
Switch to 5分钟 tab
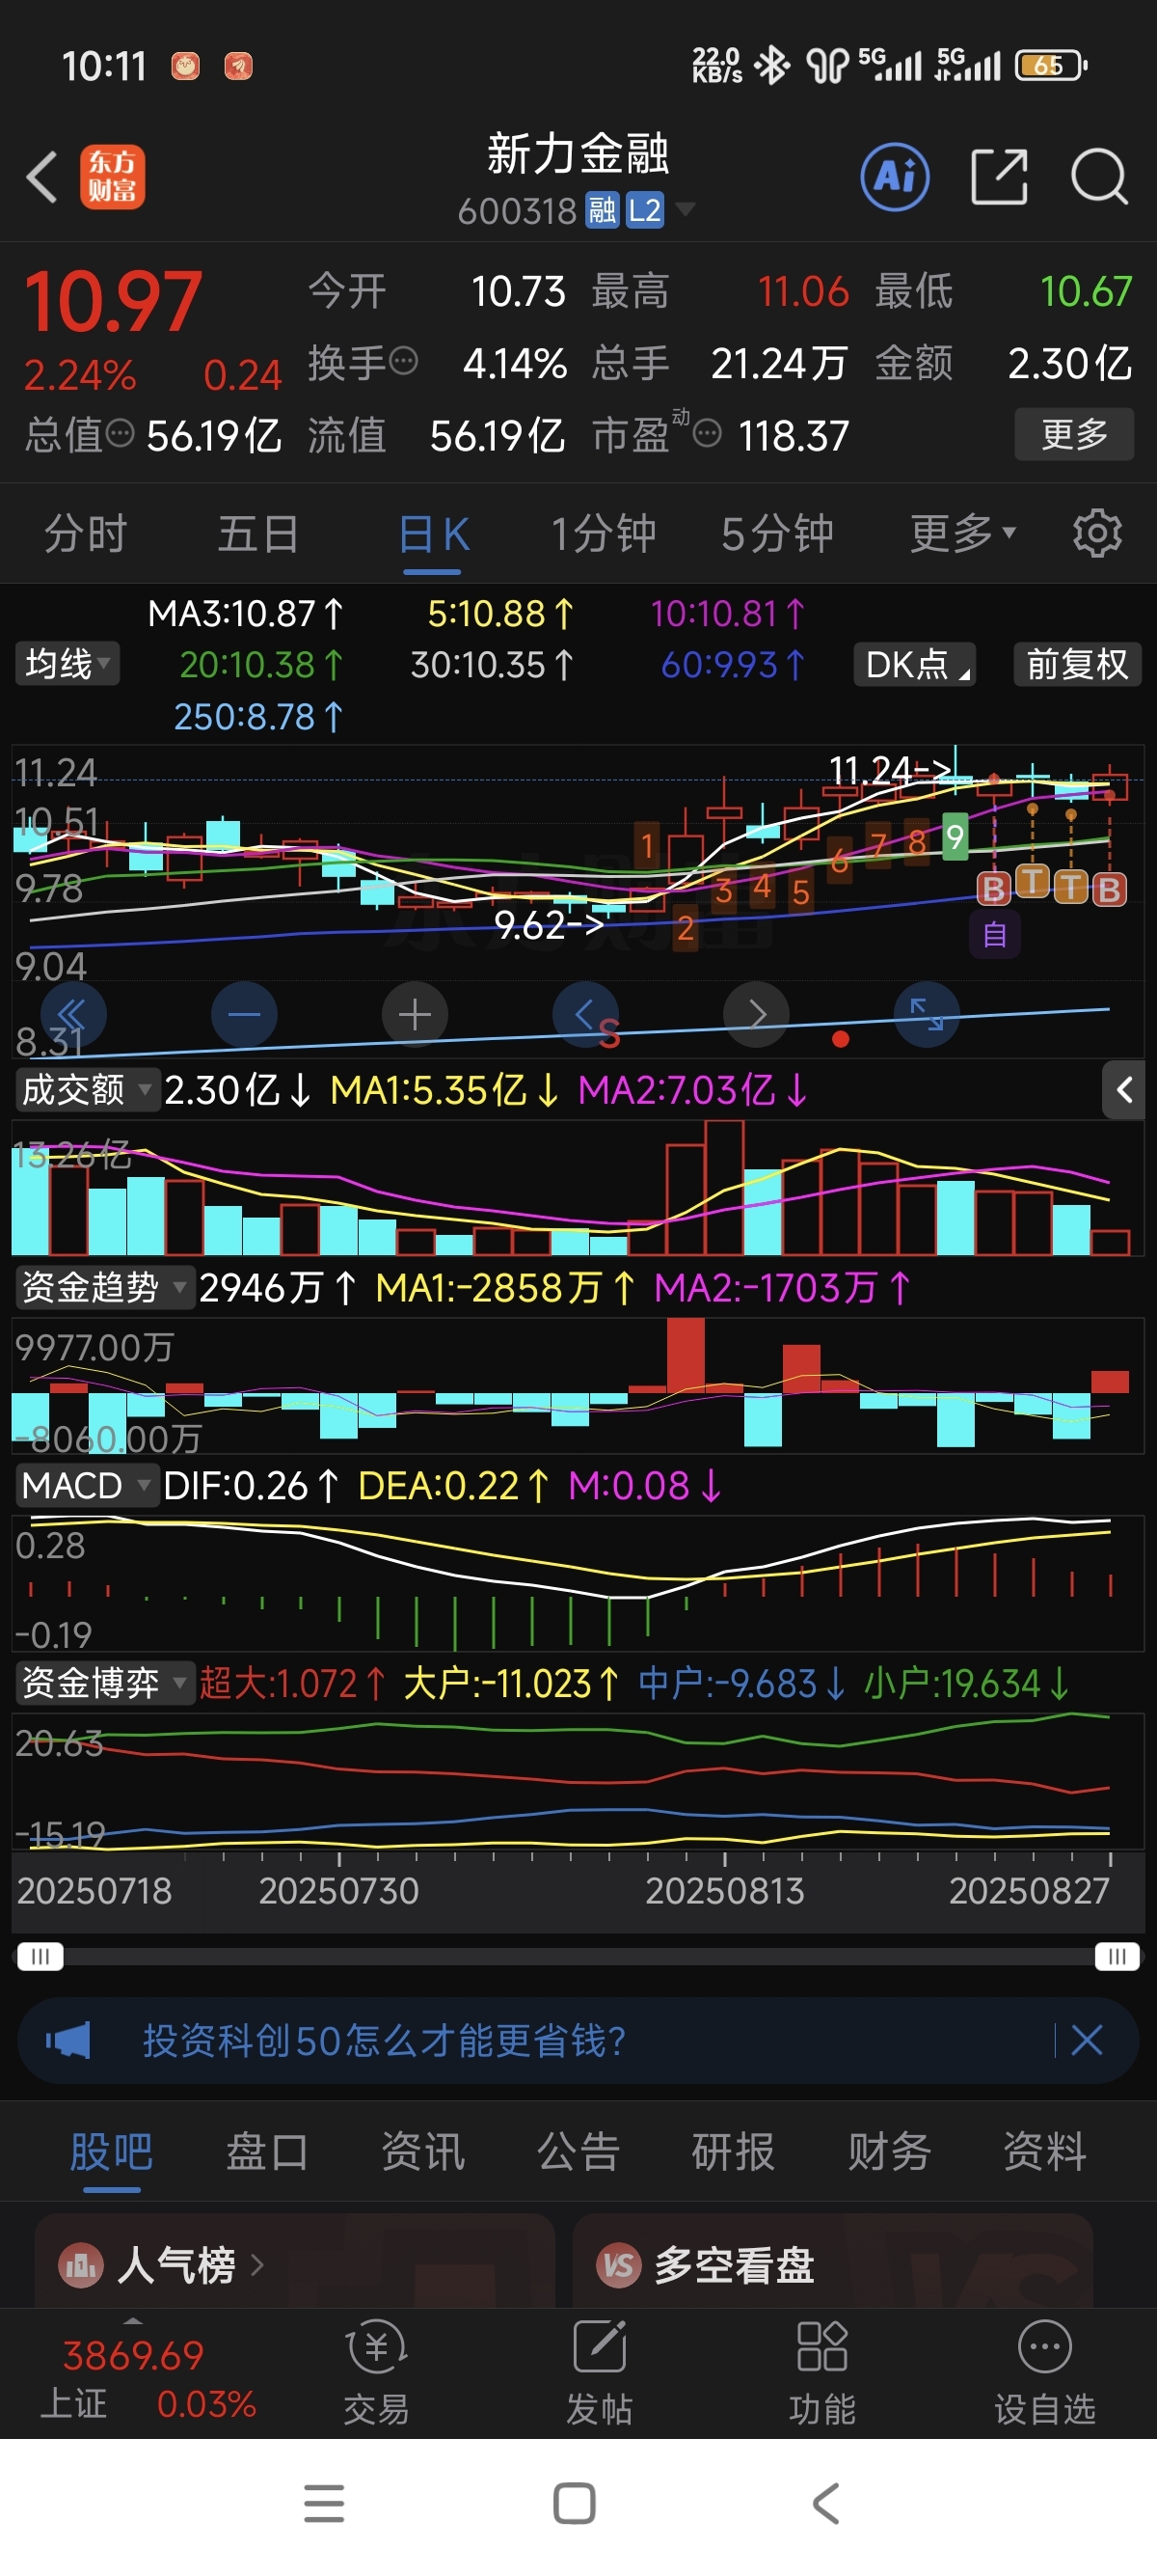777,533
